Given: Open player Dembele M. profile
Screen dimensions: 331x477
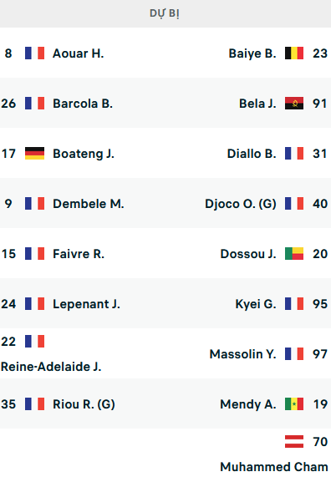Looking at the screenshot, I should (x=89, y=204).
